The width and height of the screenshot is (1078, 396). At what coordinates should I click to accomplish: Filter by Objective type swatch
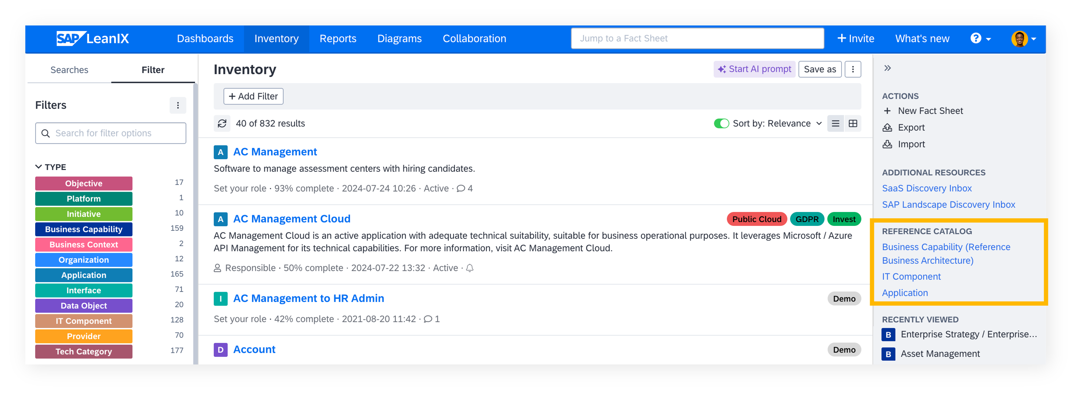click(x=84, y=183)
